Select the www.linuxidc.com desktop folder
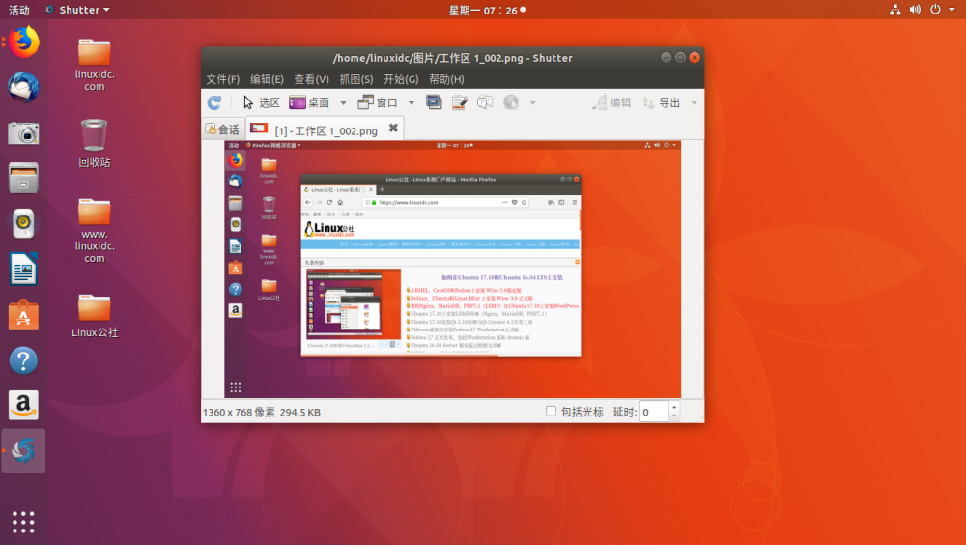Image resolution: width=966 pixels, height=545 pixels. tap(95, 230)
